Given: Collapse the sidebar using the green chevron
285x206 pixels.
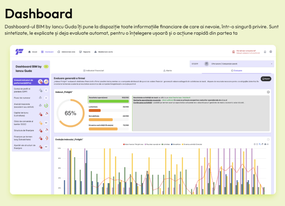Looking at the screenshot, I should pyautogui.click(x=46, y=67).
